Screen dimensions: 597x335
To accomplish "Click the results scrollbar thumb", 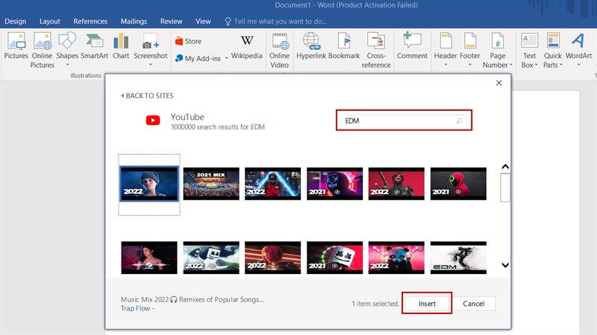I will [505, 188].
